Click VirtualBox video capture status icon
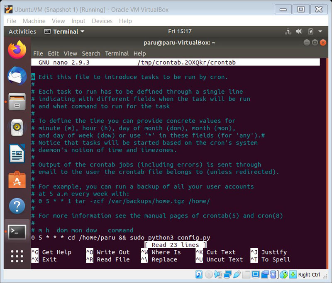This screenshot has width=332, height=283. click(265, 275)
